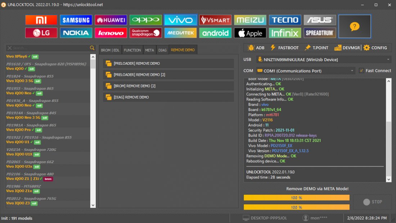
Task: Open the Apple brand section
Action: [x=250, y=33]
